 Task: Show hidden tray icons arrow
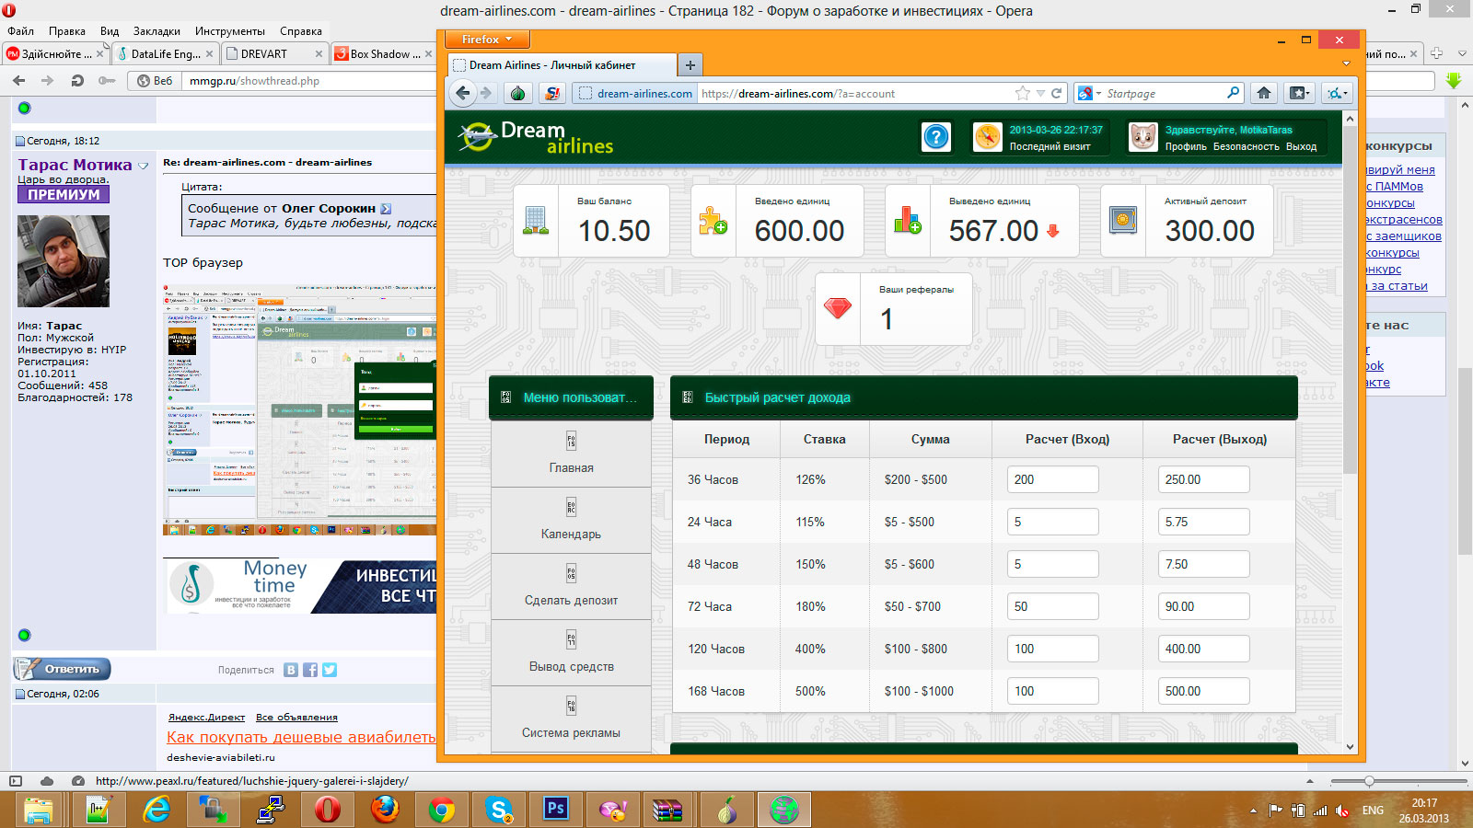[x=1253, y=811]
